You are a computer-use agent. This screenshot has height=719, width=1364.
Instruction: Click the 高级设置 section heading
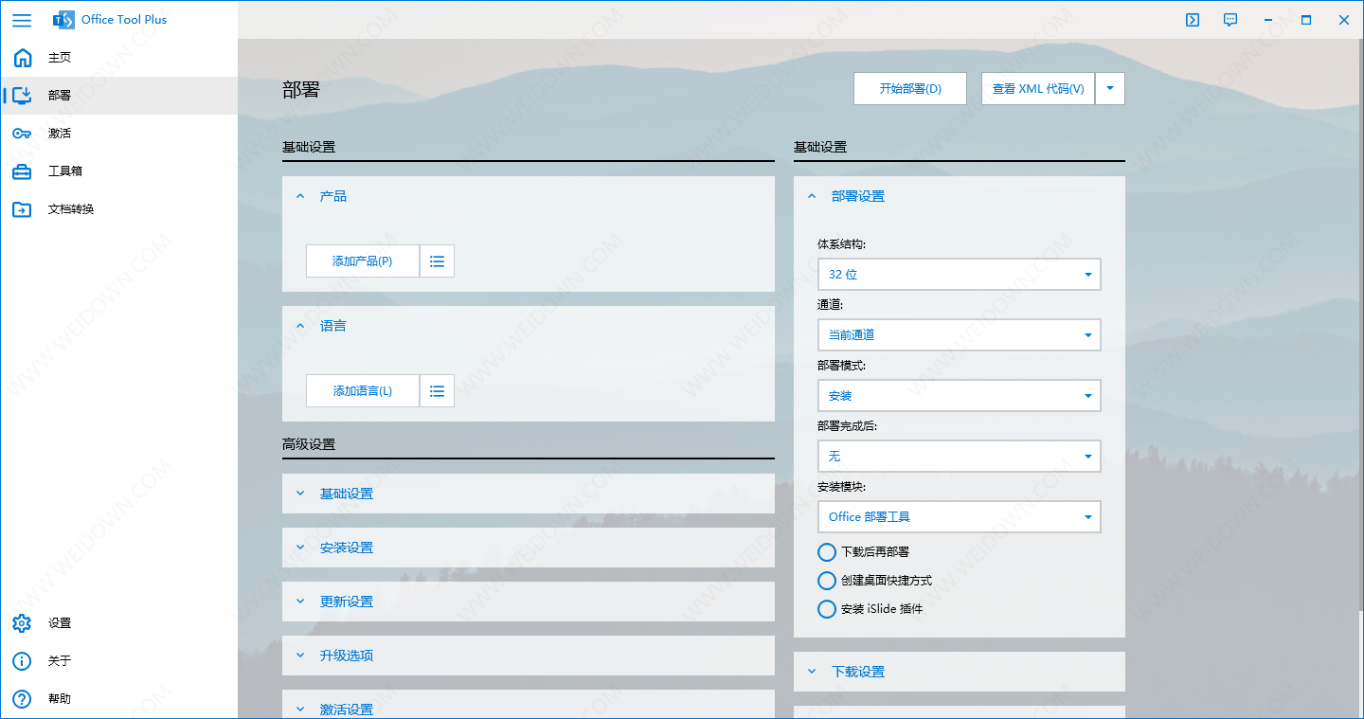point(309,444)
